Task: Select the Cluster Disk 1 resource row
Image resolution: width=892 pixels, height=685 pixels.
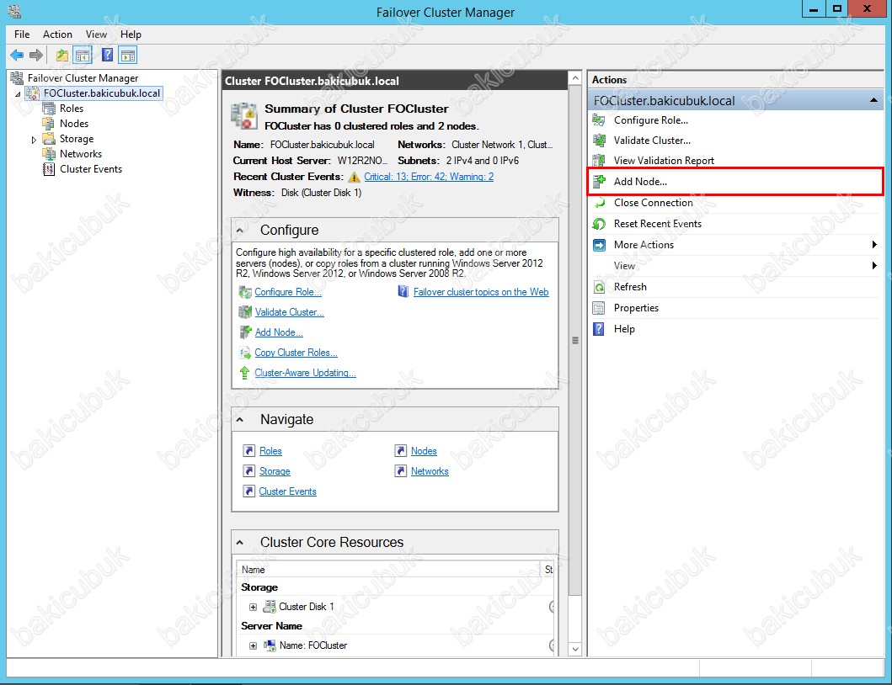Action: point(395,607)
